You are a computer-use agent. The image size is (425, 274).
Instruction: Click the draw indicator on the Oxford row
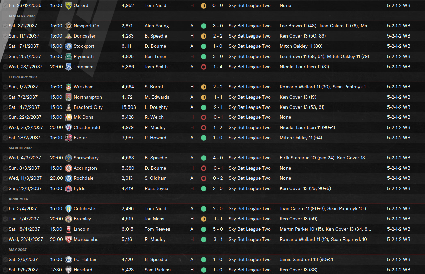[204, 6]
